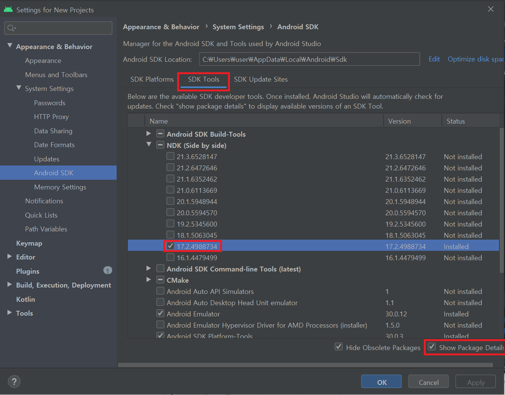Sort by Version column header
This screenshot has width=505, height=395.
(x=413, y=121)
